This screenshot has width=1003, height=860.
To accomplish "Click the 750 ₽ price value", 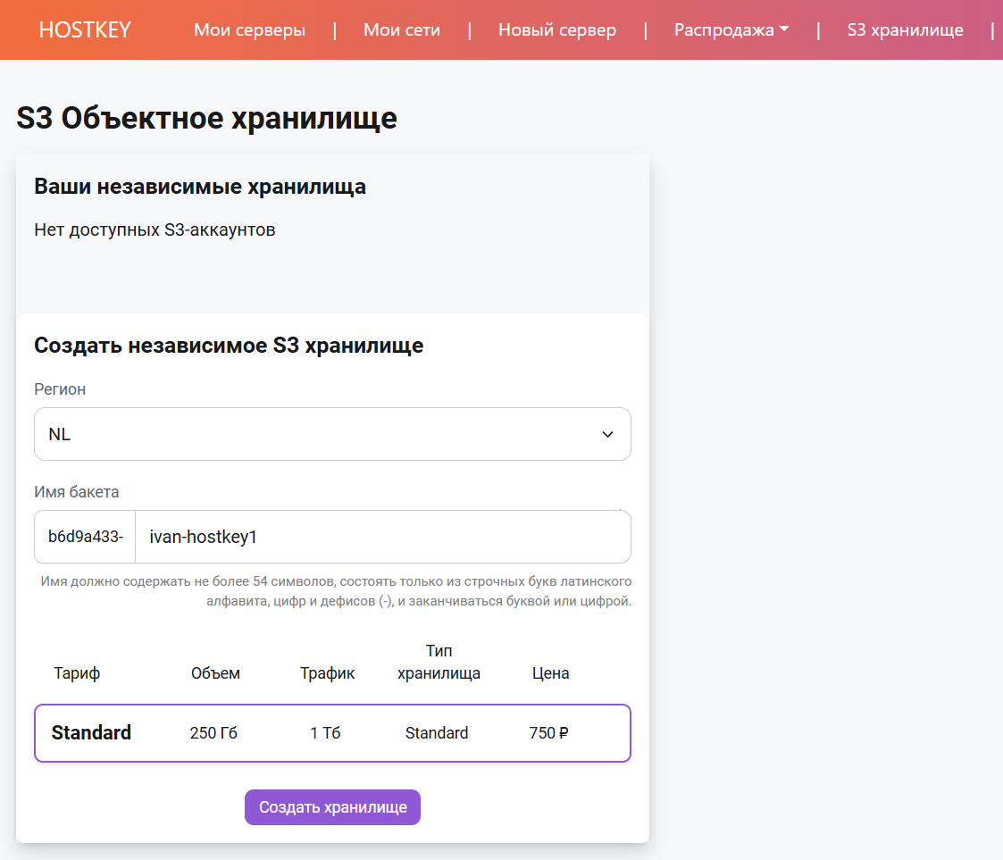I will click(548, 733).
